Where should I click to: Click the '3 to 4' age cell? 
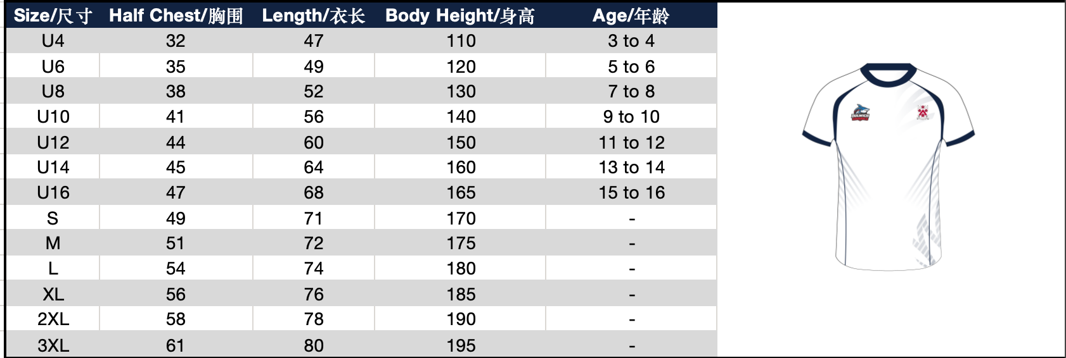pos(631,41)
